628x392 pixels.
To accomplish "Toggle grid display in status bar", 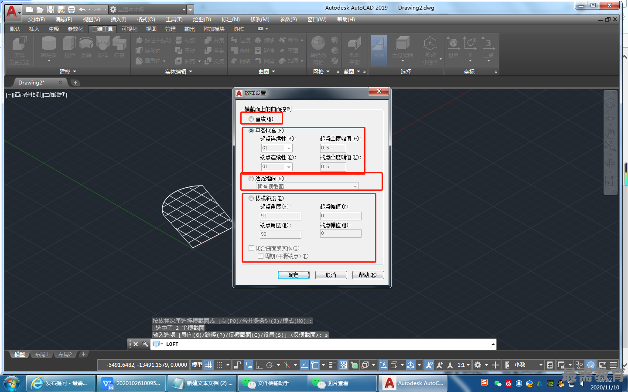I will click(209, 365).
